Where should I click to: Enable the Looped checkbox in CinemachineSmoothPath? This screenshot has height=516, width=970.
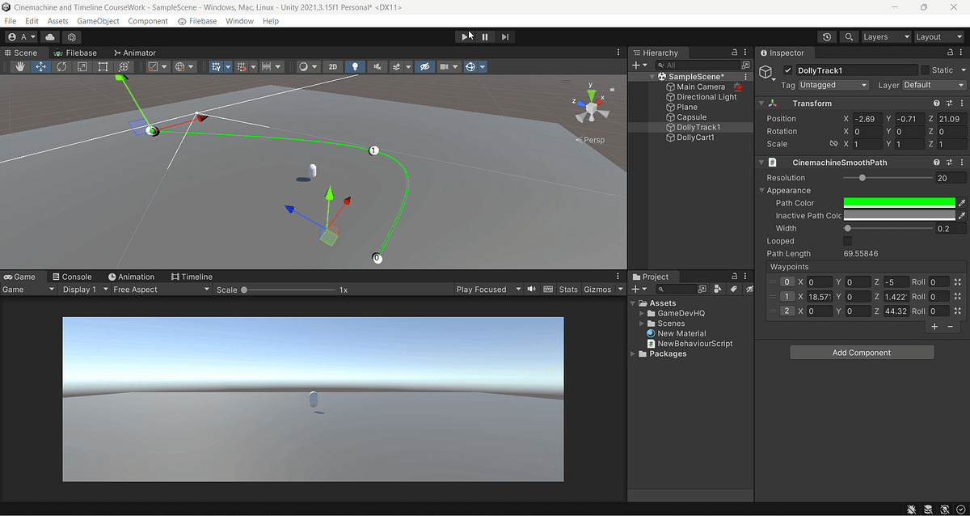[x=847, y=240]
